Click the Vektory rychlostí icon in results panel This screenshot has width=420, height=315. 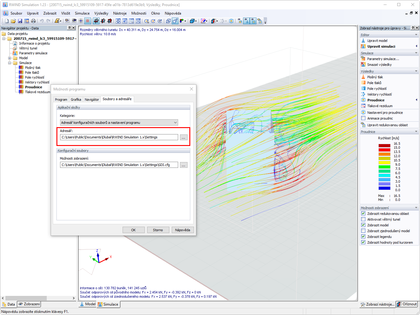[363, 94]
